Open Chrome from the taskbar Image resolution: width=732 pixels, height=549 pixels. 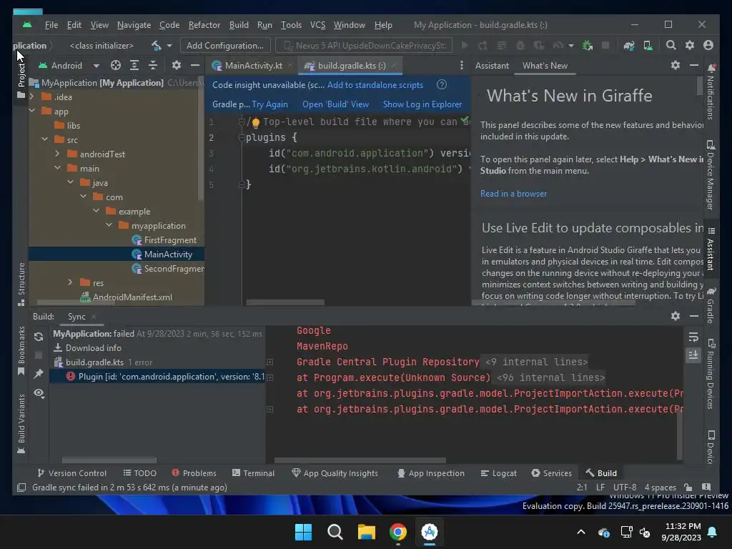(397, 532)
